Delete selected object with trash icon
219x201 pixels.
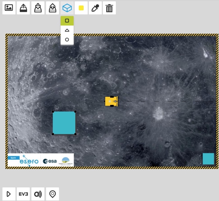click(x=109, y=8)
